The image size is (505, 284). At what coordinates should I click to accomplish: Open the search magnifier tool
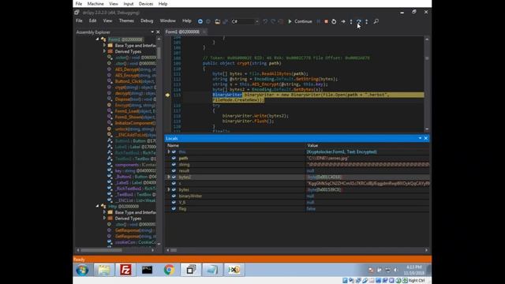tap(376, 21)
